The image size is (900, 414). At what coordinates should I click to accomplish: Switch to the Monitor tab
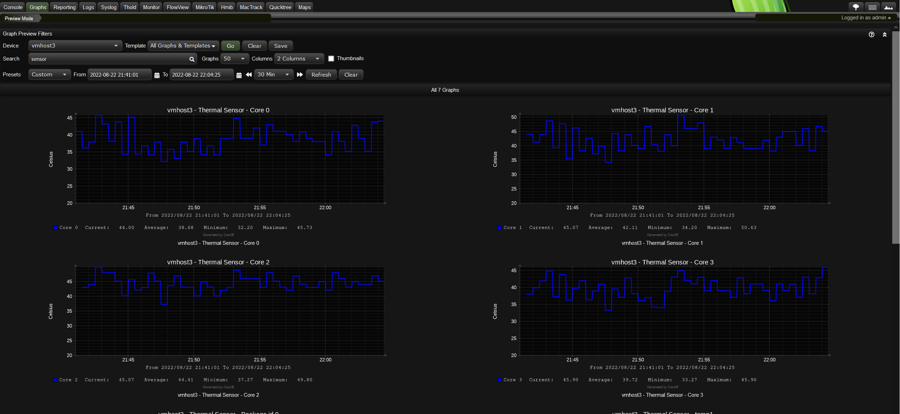151,7
